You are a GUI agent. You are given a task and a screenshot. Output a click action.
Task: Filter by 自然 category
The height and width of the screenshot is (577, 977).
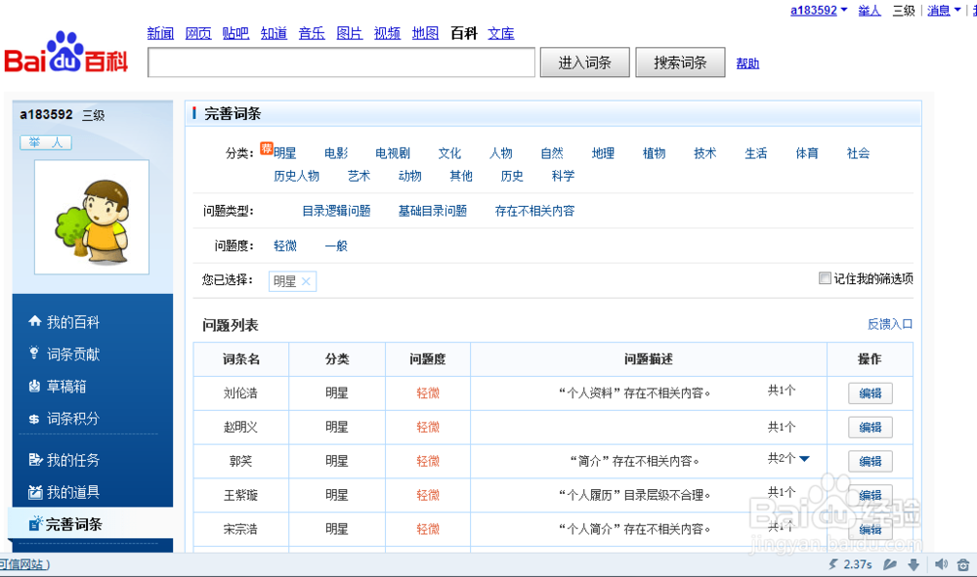point(551,153)
